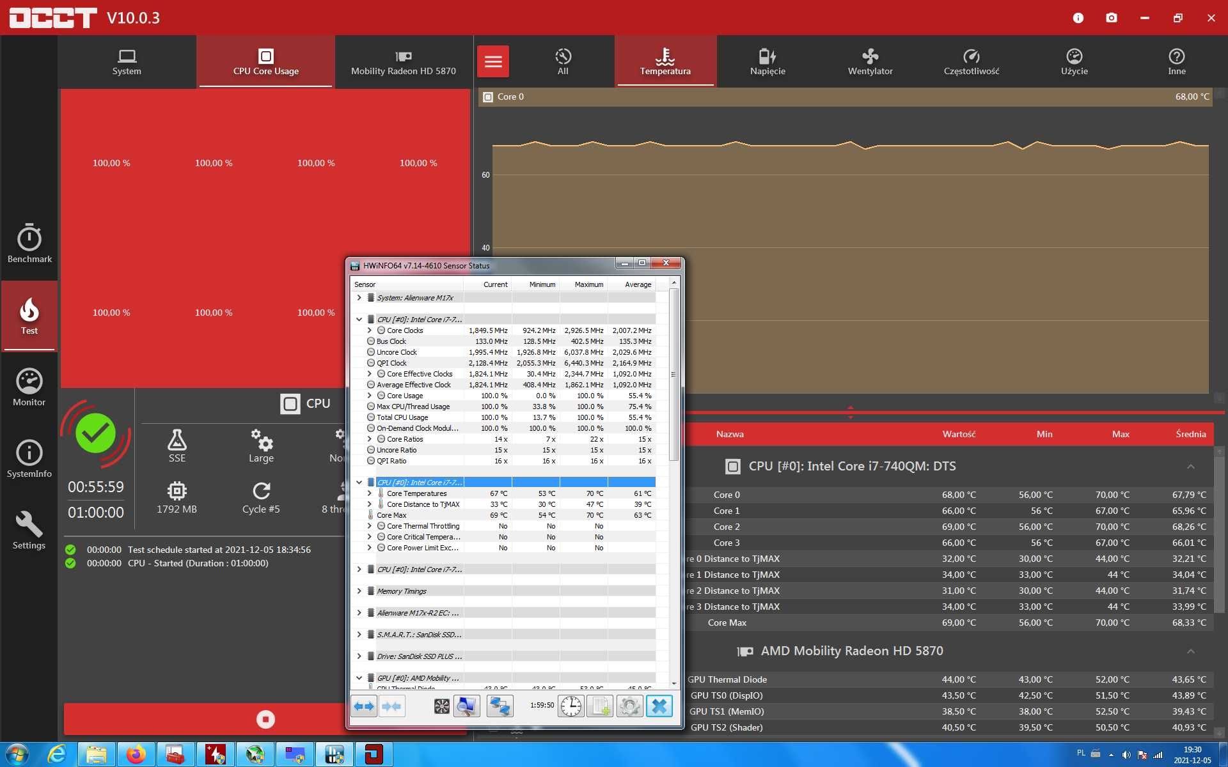The height and width of the screenshot is (767, 1228).
Task: Expand Core Effective Clocks row in HWiNFO
Action: [369, 374]
